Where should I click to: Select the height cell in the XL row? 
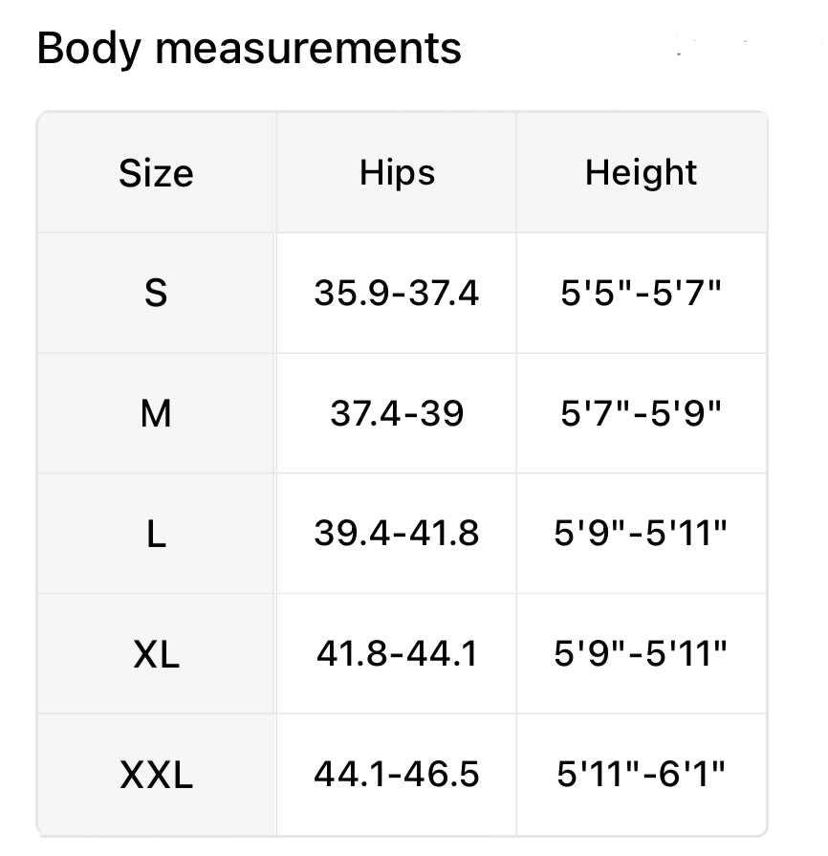click(641, 654)
